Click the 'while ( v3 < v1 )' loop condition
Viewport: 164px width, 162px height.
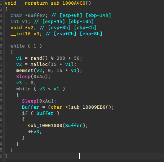click(40, 89)
